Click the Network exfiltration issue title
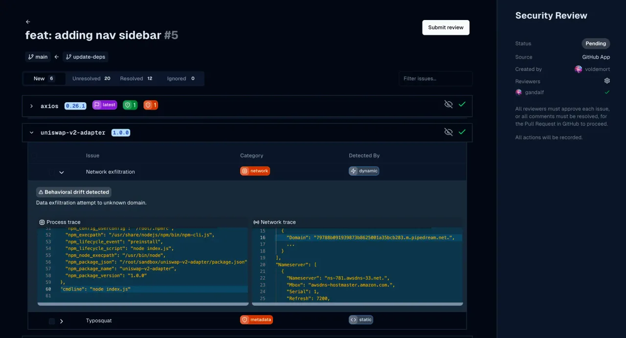626x338 pixels. [111, 172]
